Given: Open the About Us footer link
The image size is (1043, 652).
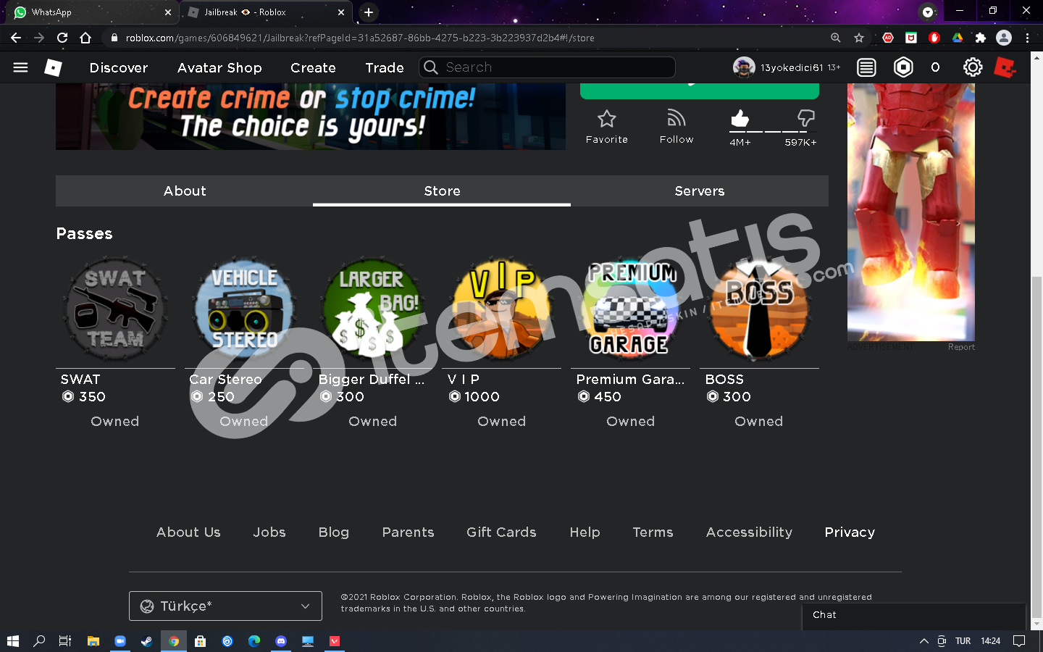Looking at the screenshot, I should click(188, 532).
